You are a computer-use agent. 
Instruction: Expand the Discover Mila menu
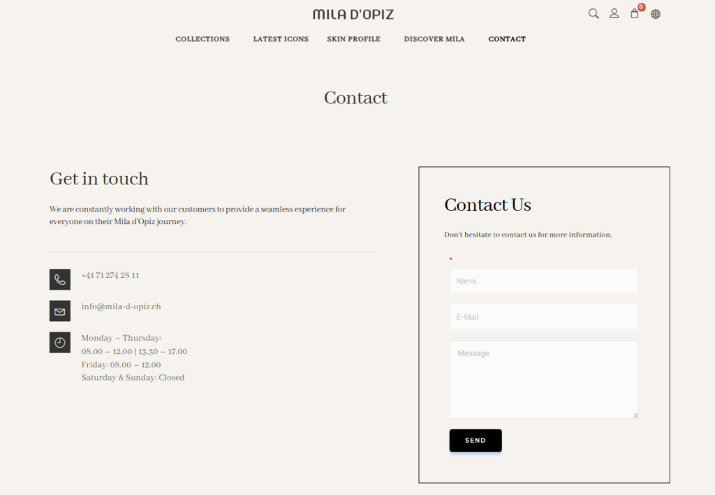click(x=434, y=39)
